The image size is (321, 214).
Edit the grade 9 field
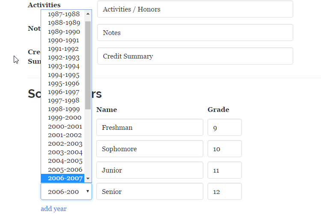point(224,127)
